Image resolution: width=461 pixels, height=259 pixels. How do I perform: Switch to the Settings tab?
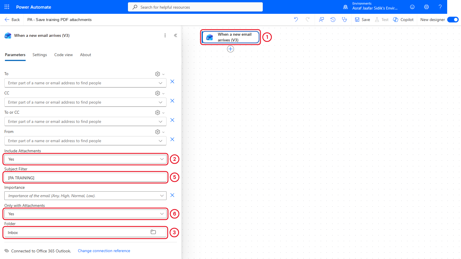(40, 55)
